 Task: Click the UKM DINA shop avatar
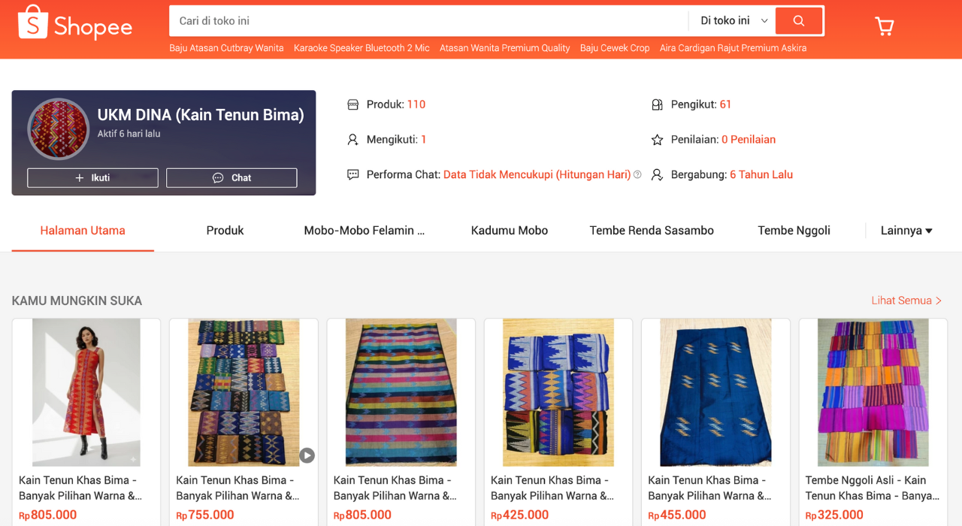click(58, 128)
